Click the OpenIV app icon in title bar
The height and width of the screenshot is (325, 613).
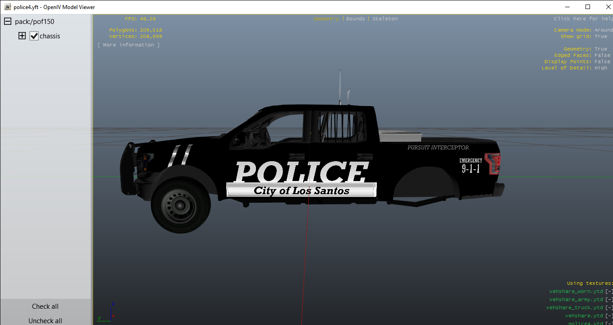coord(7,7)
